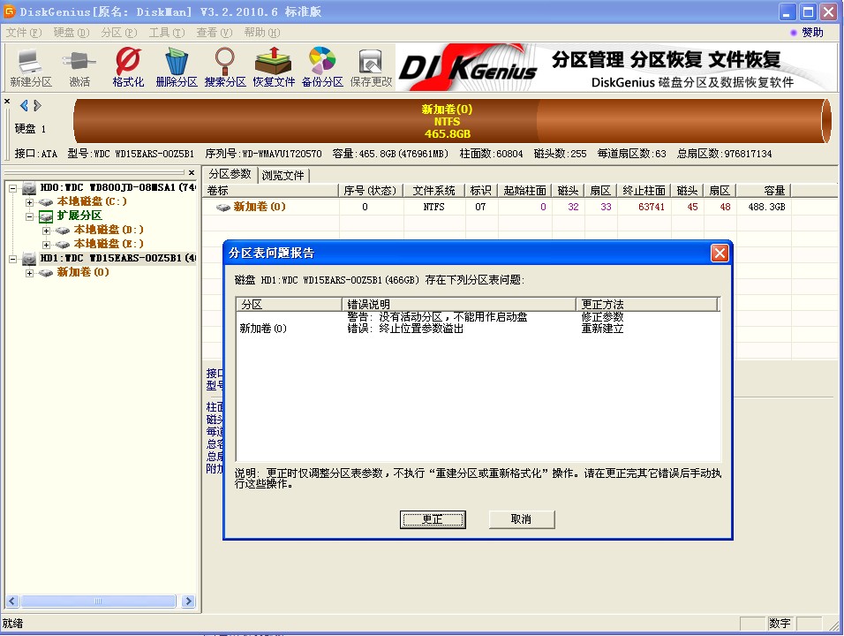Screen dimensions: 844x636
Task: Select the HD0 disk icon in tree
Action: tap(29, 188)
